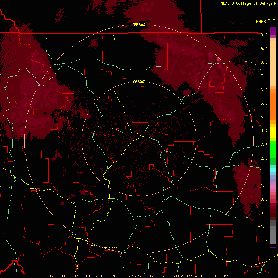Viewport: 278px width, 278px height.
Task: Click the 3.4 legend value
Action: (264, 145)
